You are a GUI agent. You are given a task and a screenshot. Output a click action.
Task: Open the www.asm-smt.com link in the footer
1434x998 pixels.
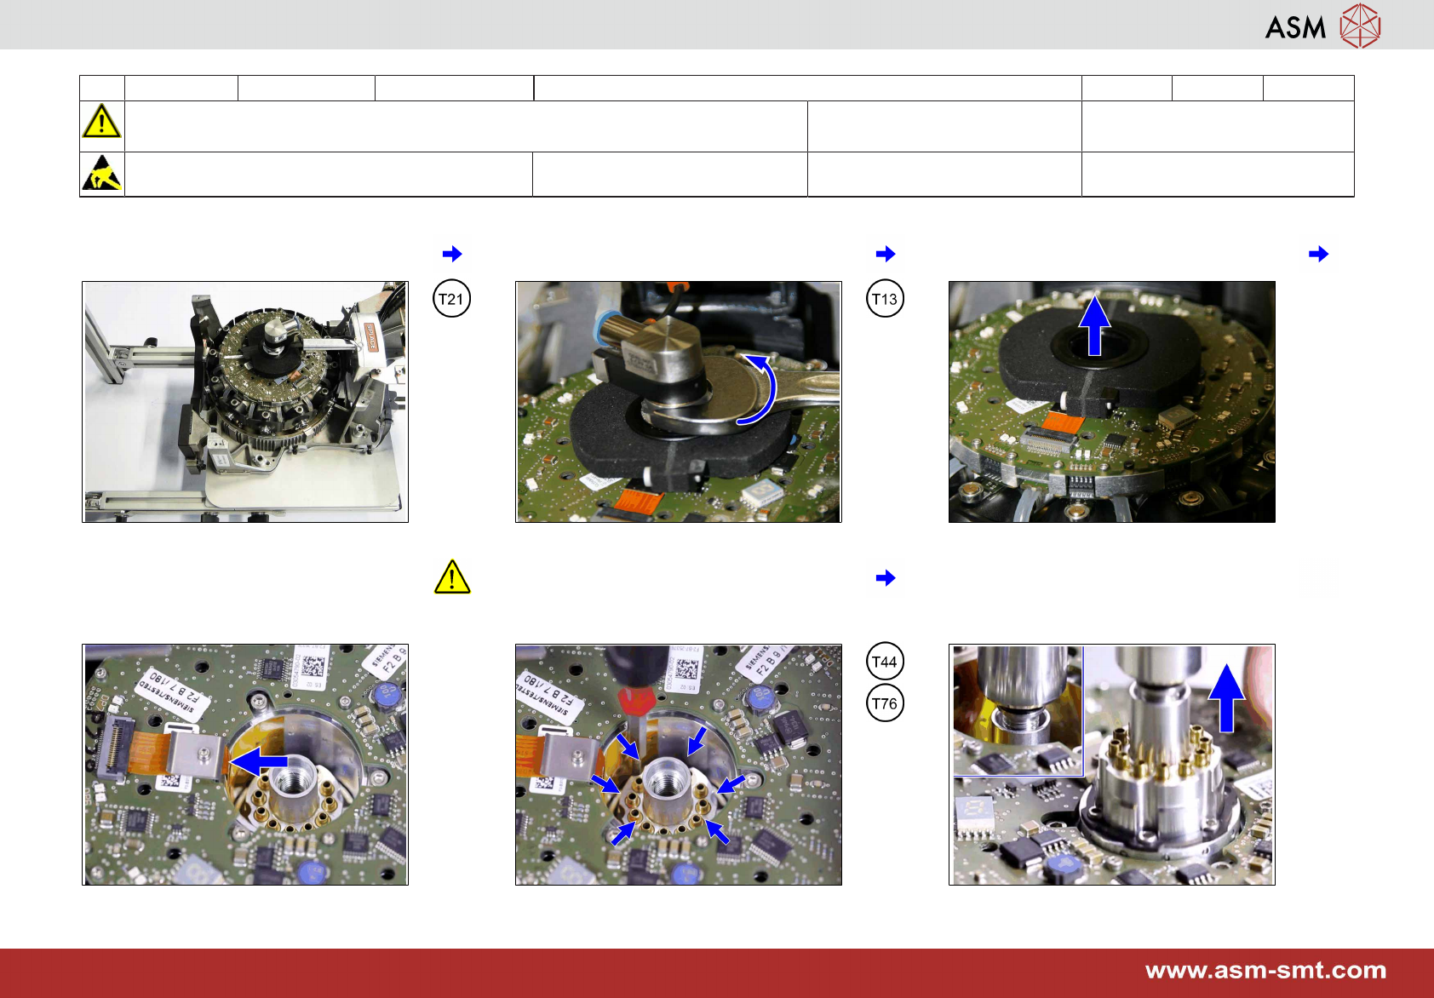tap(1265, 971)
